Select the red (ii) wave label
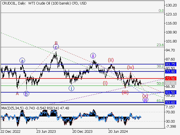180x135 pixels. click(x=111, y=60)
